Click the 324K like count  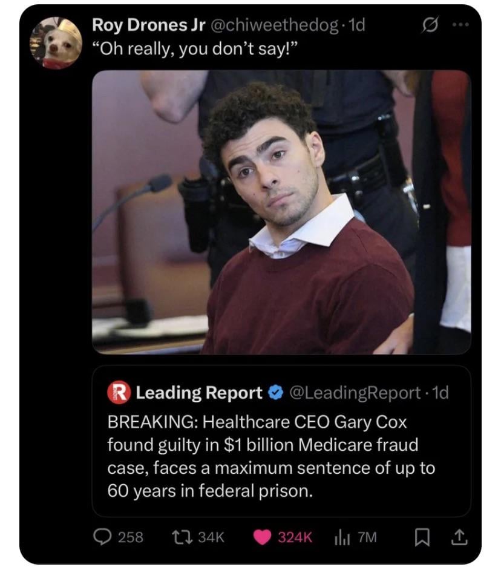coord(295,537)
